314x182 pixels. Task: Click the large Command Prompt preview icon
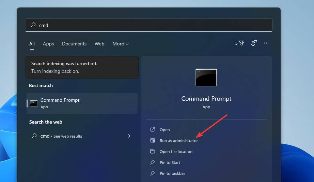click(x=206, y=78)
